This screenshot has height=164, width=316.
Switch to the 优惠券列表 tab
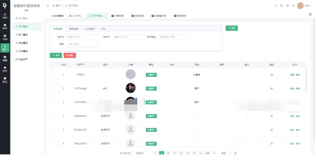(159, 16)
